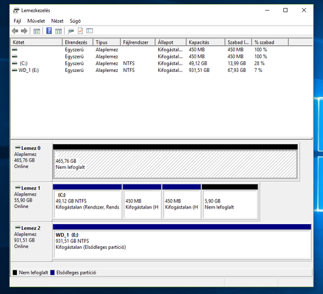Click the Lemez 2 disk label panel
Screen dimensions: 323x294
click(x=32, y=242)
